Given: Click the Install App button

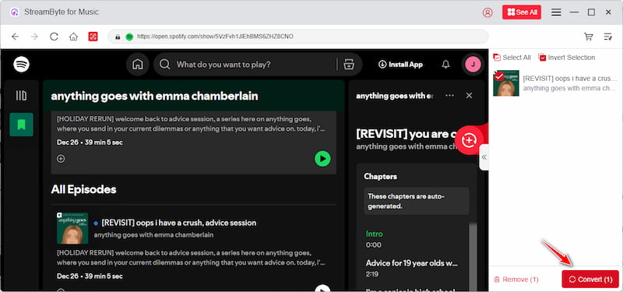Looking at the screenshot, I should click(x=400, y=65).
